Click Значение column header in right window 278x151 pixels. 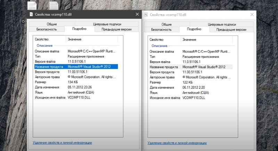(206, 40)
